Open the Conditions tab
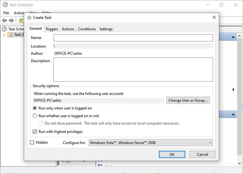 [87, 29]
